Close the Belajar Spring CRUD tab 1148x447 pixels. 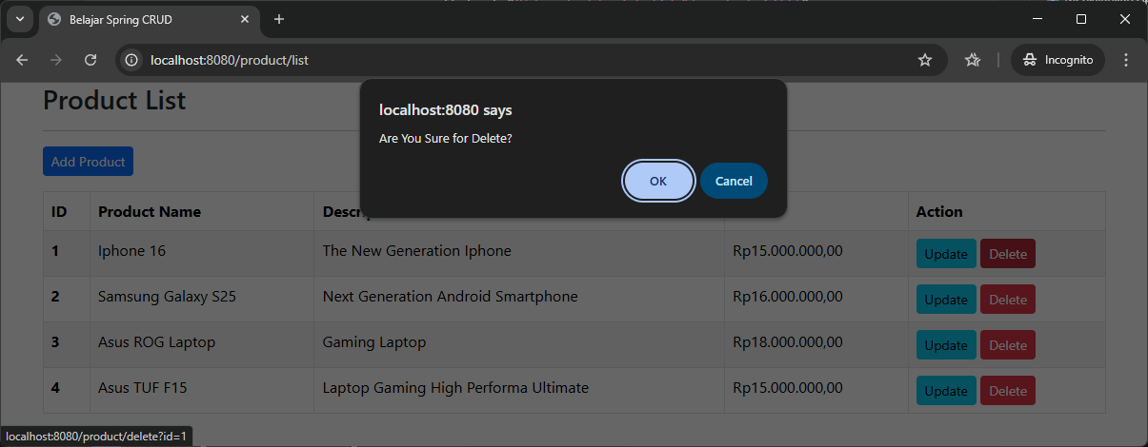[245, 19]
